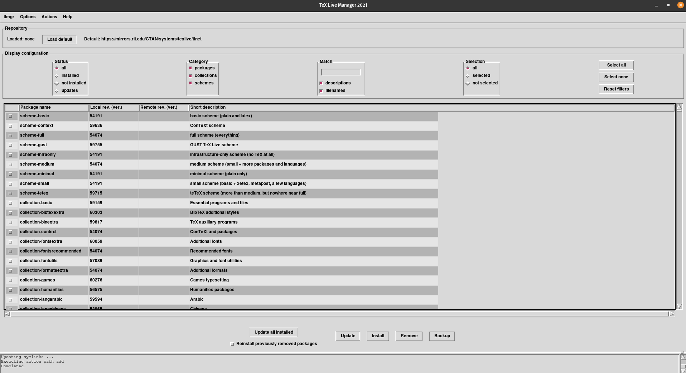
Task: Click the horizontal scrollbar right arrow
Action: point(672,314)
